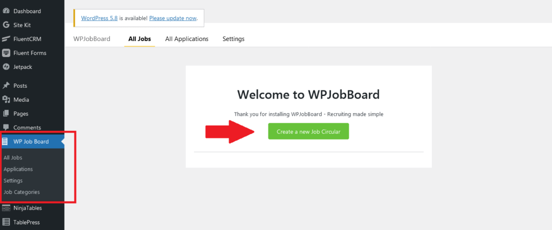
Task: Open TablePress via its icon
Action: [x=5, y=222]
